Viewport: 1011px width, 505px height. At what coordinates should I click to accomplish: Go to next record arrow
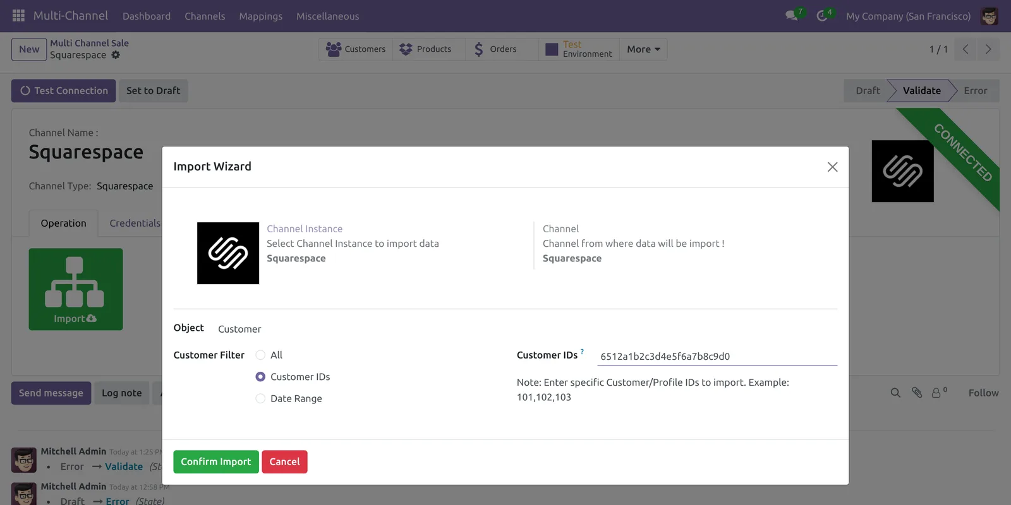click(988, 49)
